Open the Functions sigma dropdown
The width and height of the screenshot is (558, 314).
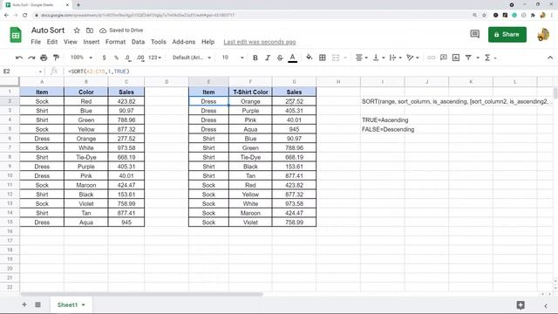tap(490, 58)
